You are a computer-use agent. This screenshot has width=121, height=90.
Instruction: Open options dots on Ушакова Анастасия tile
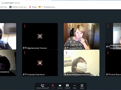point(25,53)
